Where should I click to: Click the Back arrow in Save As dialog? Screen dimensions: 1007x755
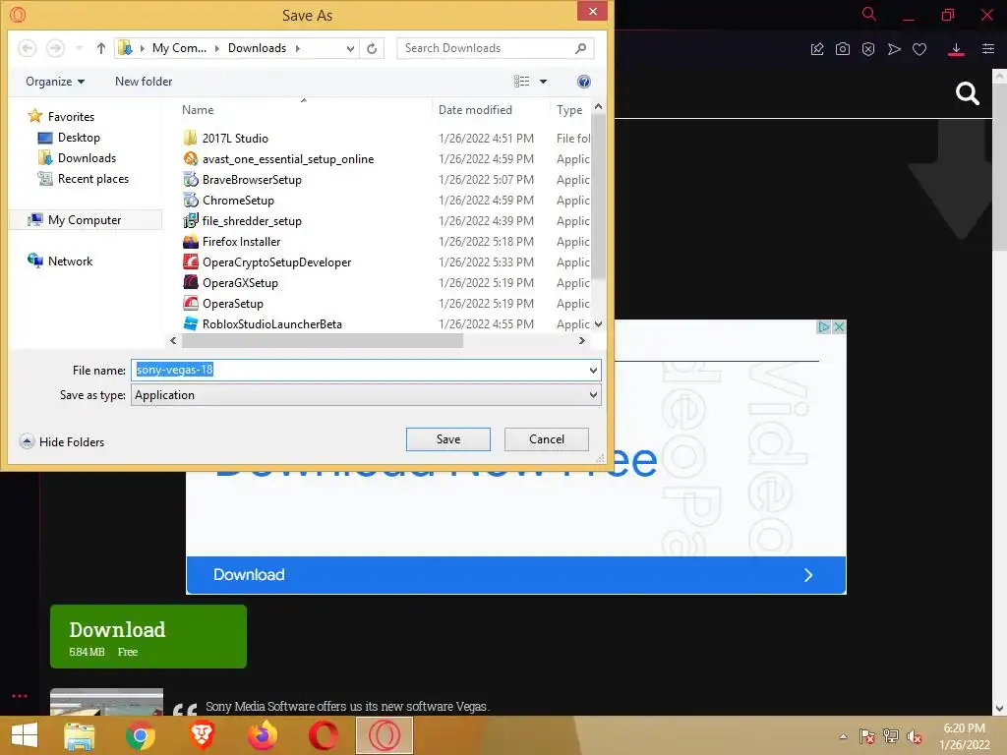point(27,48)
